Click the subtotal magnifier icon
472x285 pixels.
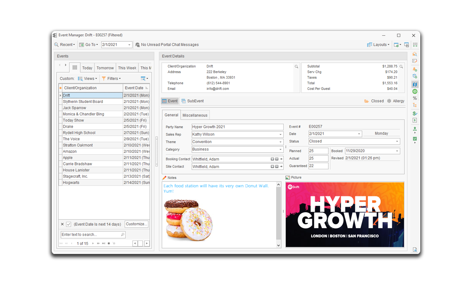tap(401, 66)
